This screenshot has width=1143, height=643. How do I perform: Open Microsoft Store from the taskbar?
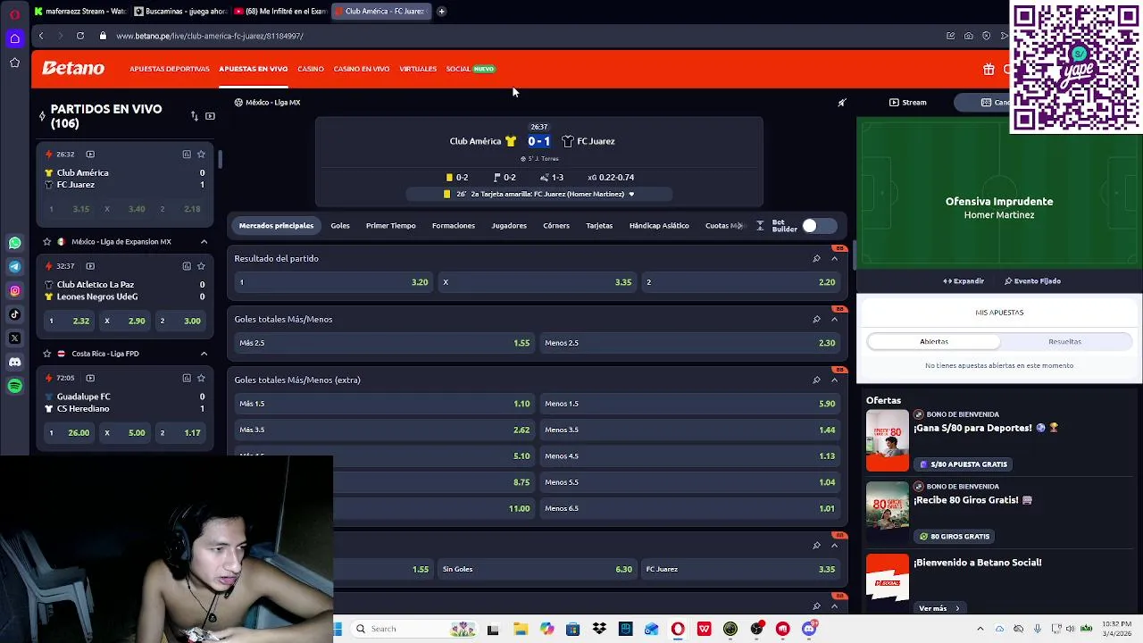(x=572, y=629)
